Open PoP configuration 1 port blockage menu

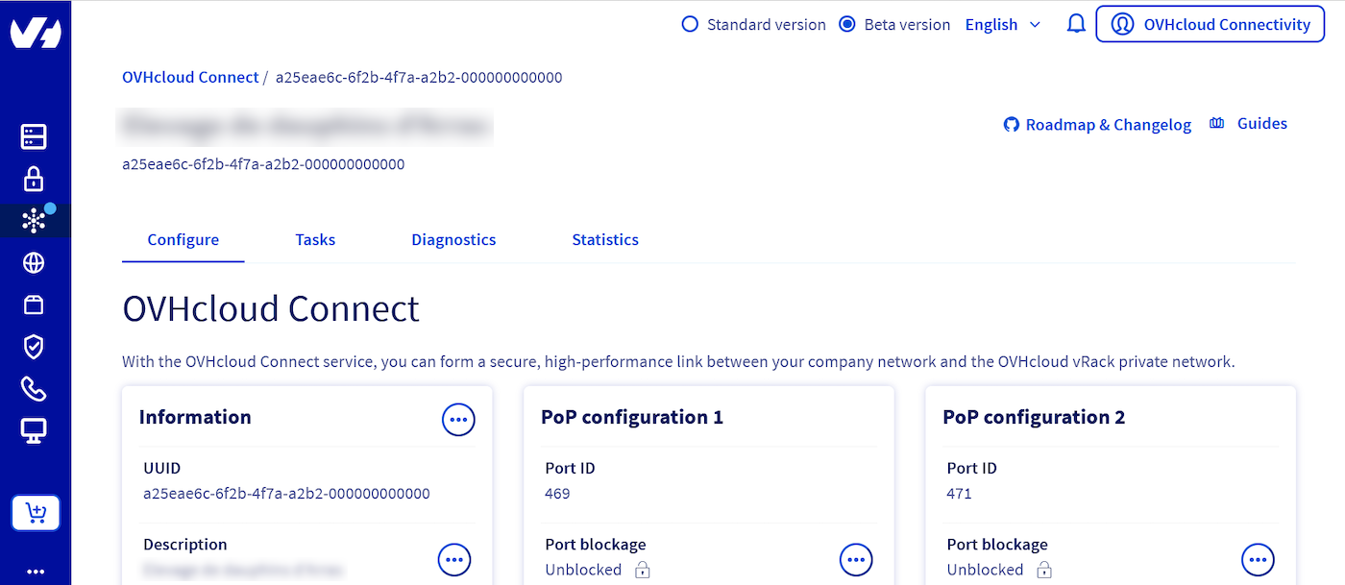click(856, 559)
